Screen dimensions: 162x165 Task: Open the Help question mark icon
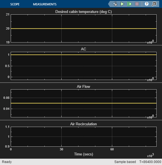147,4
